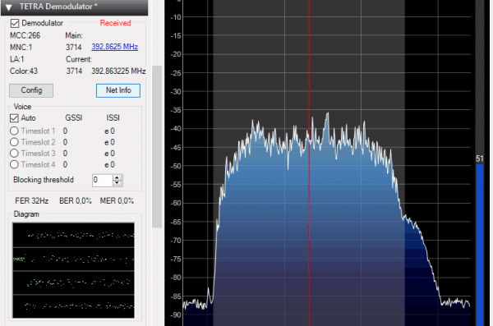Image resolution: width=493 pixels, height=326 pixels.
Task: Open the Net Info window
Action: tap(118, 90)
